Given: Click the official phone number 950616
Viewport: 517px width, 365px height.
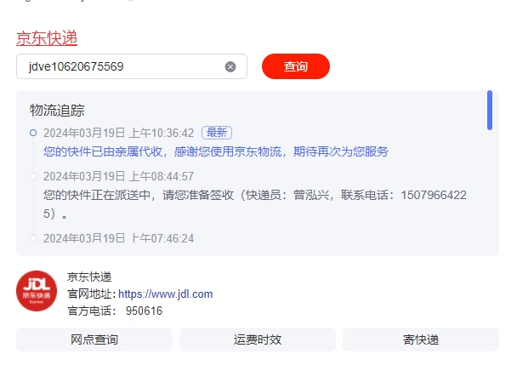Looking at the screenshot, I should [144, 311].
